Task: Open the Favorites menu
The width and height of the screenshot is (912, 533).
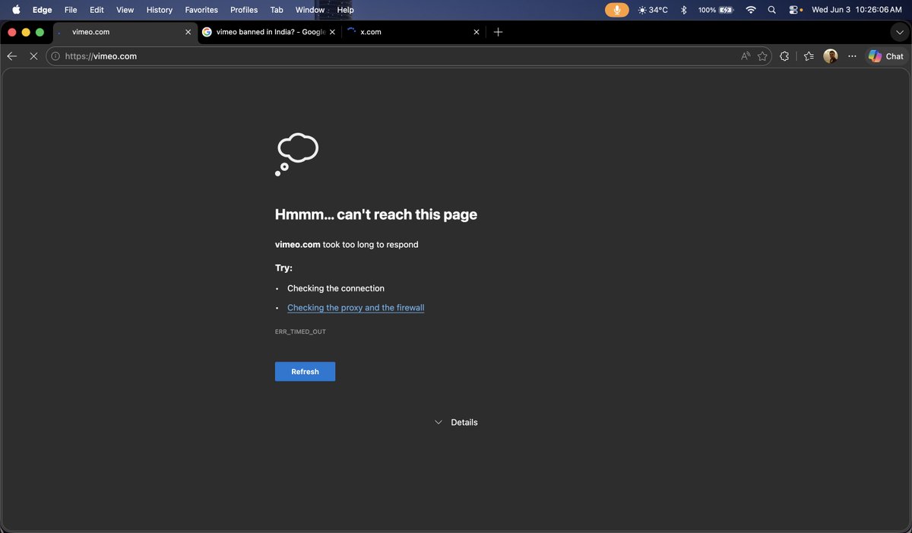Action: (201, 10)
